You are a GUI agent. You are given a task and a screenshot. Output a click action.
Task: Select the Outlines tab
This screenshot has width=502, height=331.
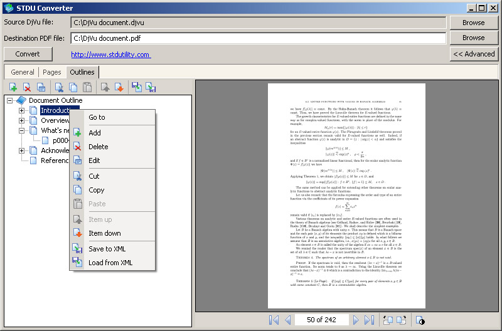click(x=82, y=72)
